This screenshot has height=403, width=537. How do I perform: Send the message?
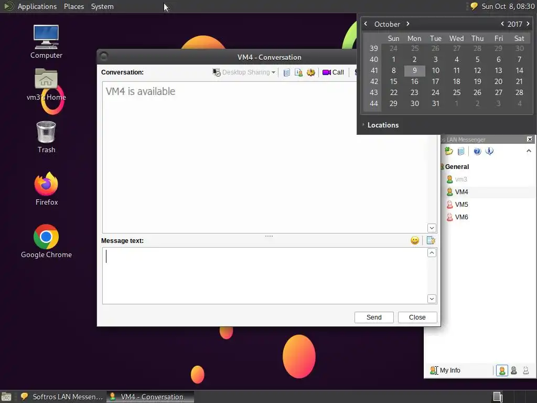tap(374, 317)
